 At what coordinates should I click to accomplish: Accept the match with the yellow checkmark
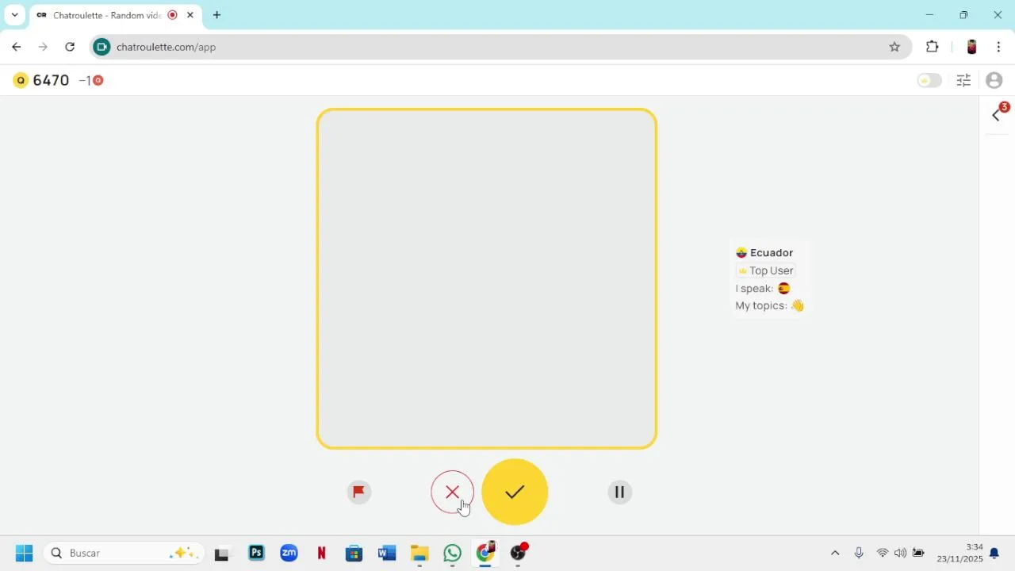[x=515, y=492]
